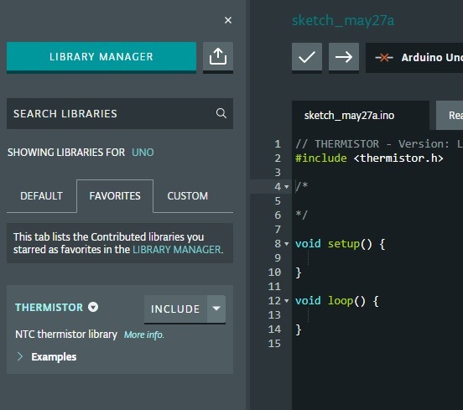Collapse the comment fold arrow on line 4
463x410 pixels.
pyautogui.click(x=286, y=186)
